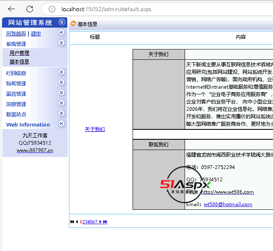Click the orange icon beside 基本信息 header
Screen dimensions: 273x251
(x=73, y=24)
